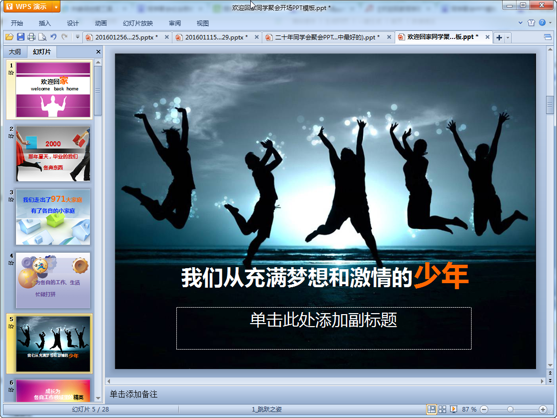
Task: Redo the last action
Action: tap(64, 37)
